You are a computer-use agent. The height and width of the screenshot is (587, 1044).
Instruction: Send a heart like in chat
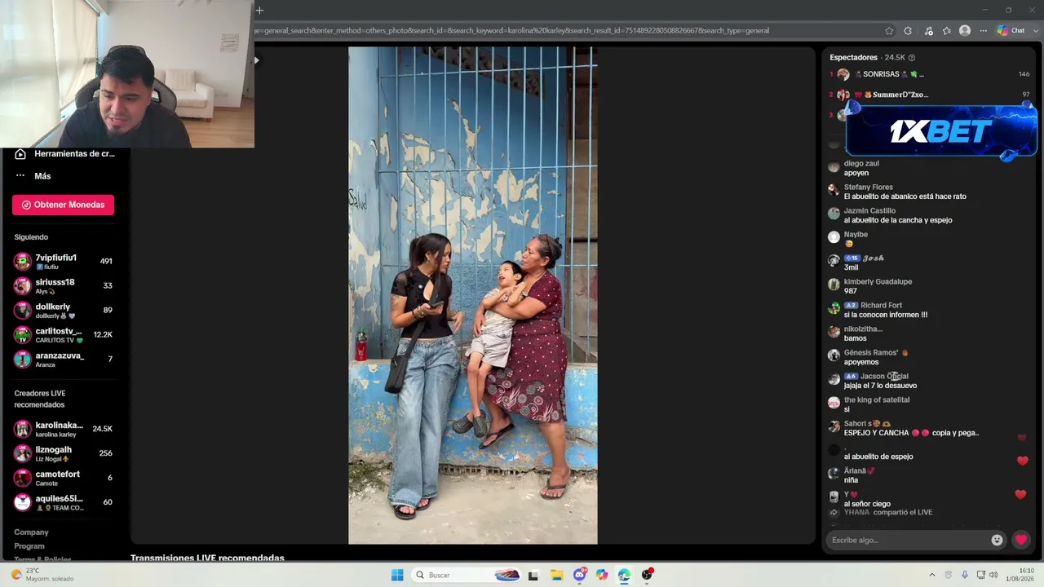(1021, 540)
